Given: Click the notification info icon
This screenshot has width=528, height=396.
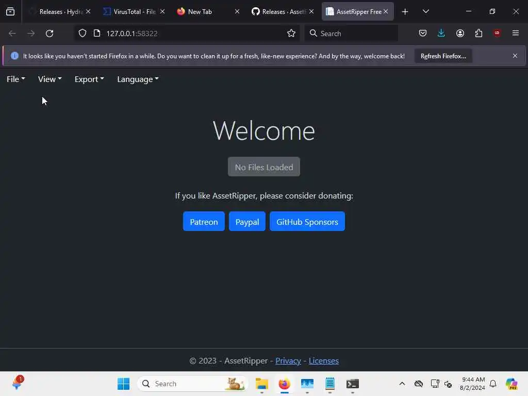Looking at the screenshot, I should pyautogui.click(x=14, y=56).
